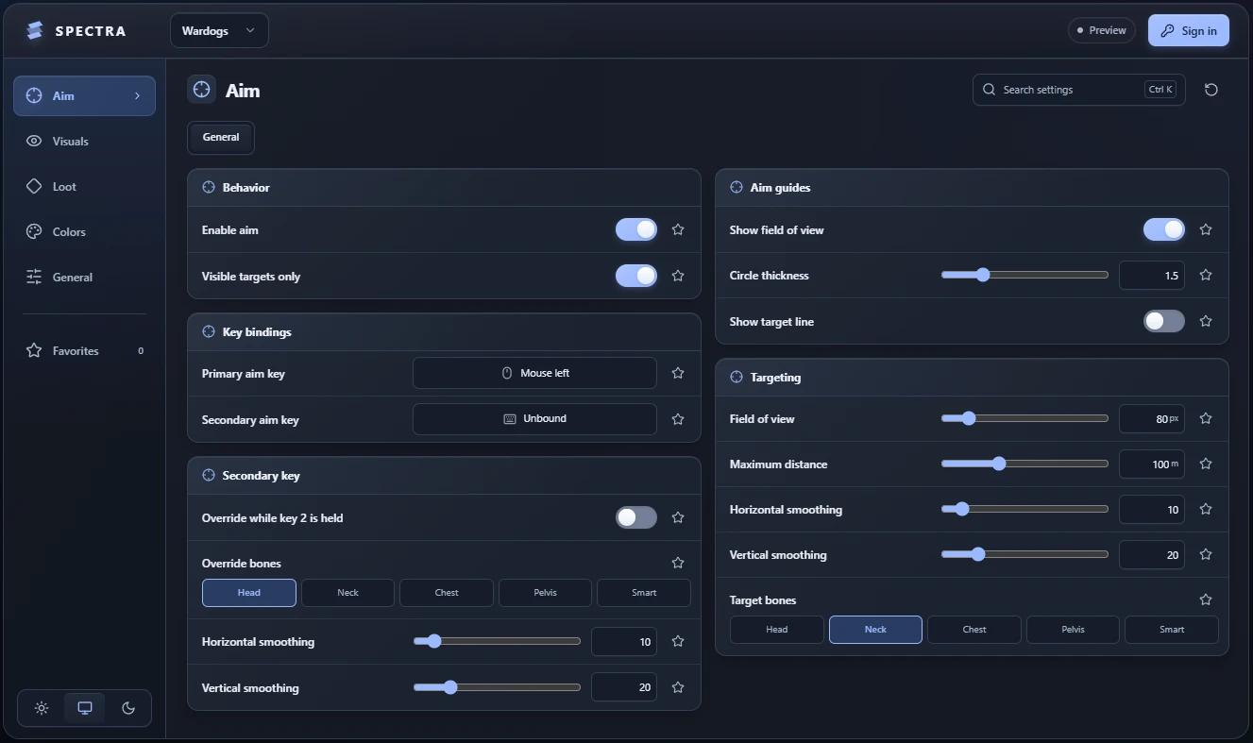
Task: Click the Preview badge
Action: click(x=1102, y=30)
